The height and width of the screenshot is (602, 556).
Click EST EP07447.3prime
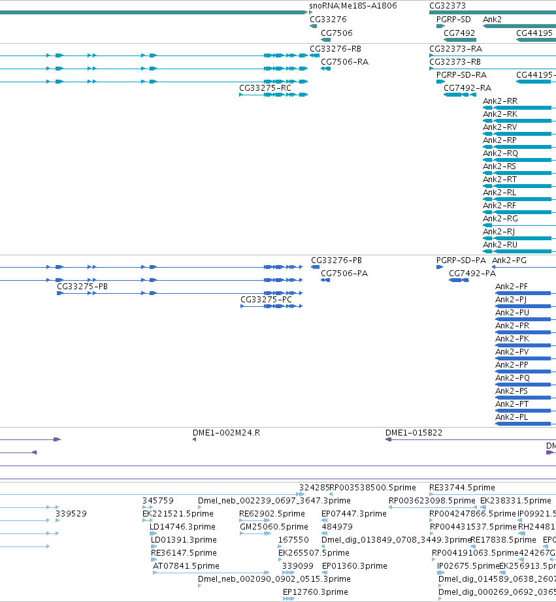pos(354,514)
